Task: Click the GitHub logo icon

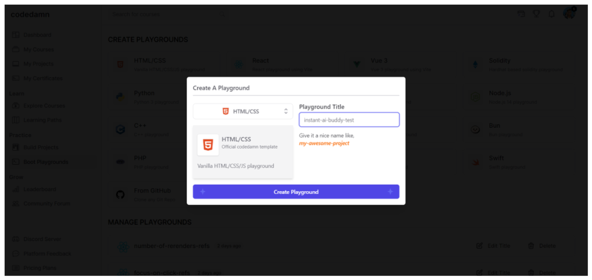Action: tap(120, 194)
